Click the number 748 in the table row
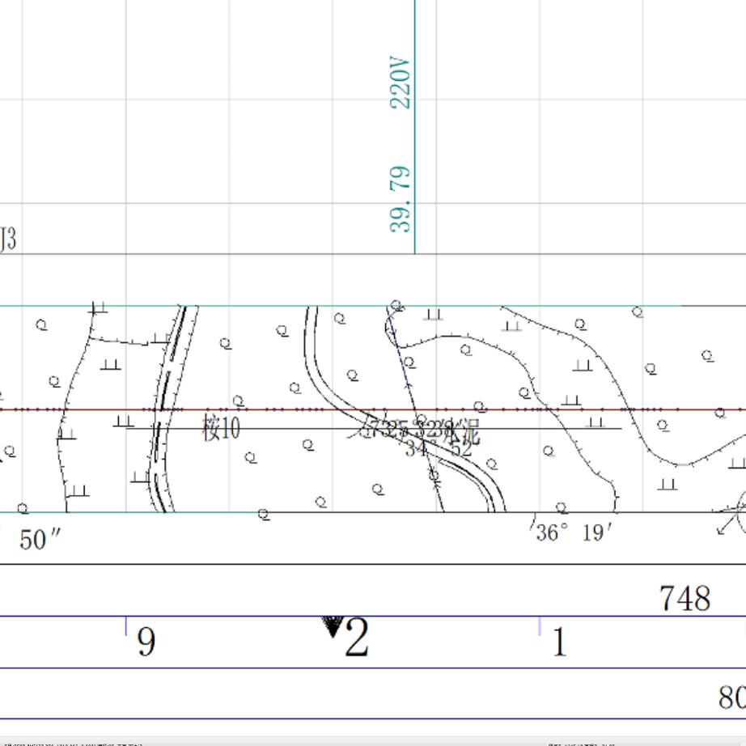 tap(685, 598)
